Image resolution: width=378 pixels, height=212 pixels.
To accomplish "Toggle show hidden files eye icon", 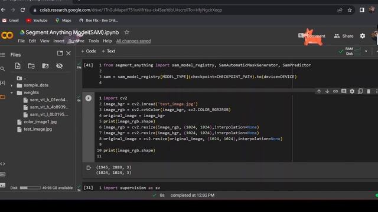I will click(59, 66).
